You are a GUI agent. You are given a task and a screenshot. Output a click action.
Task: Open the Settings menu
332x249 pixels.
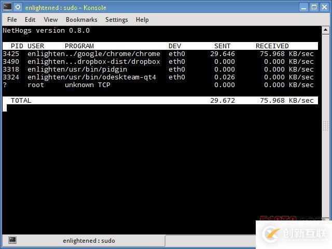[116, 20]
